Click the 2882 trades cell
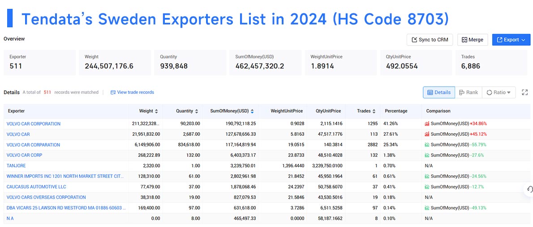533x227 pixels. coord(372,145)
